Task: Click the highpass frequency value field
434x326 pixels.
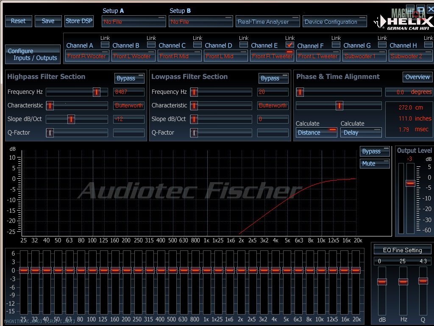Action: [129, 92]
